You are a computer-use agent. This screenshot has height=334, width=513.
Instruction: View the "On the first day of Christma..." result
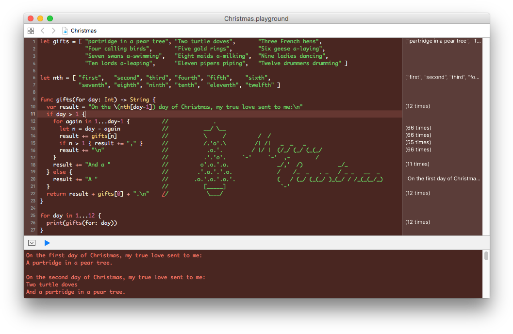(443, 179)
